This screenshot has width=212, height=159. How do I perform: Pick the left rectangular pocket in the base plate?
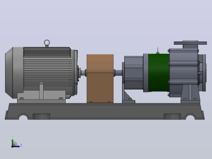click(x=42, y=117)
